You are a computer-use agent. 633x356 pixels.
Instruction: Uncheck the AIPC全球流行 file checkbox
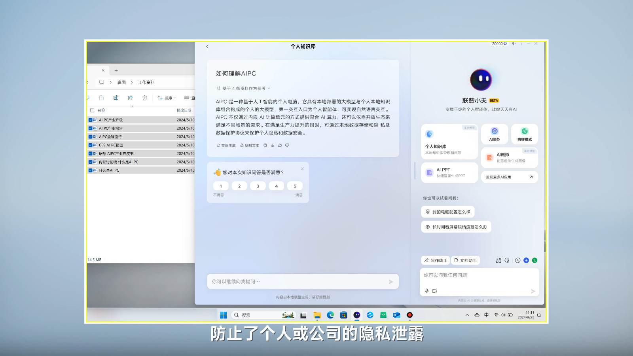click(90, 136)
